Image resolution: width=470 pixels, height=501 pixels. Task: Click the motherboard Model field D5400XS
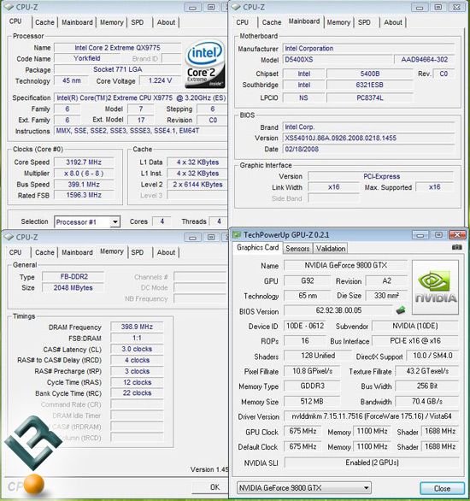coord(338,60)
